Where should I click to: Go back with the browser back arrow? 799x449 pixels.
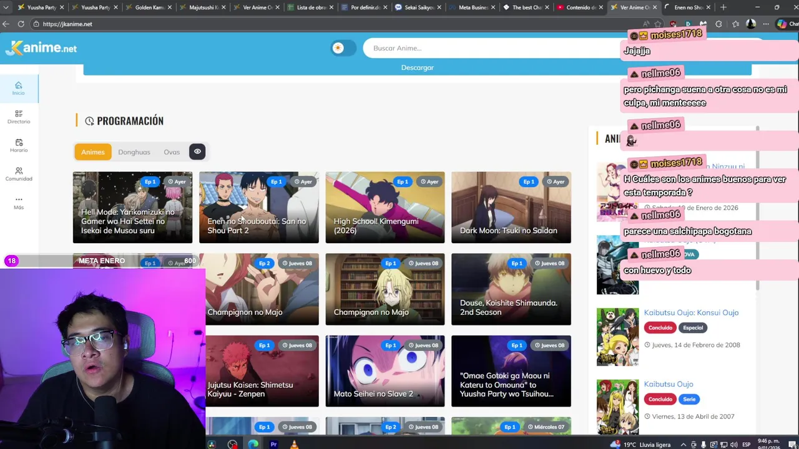click(6, 24)
